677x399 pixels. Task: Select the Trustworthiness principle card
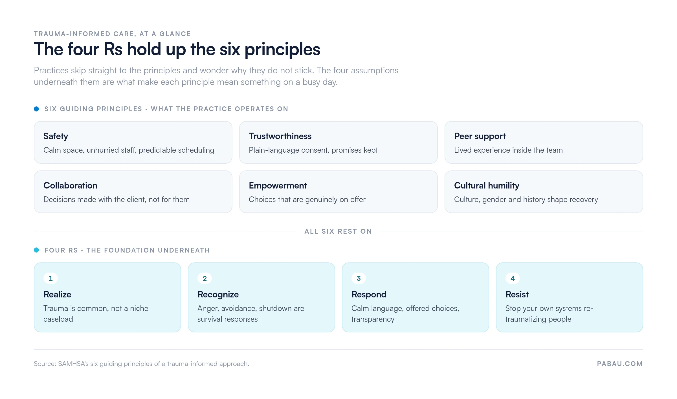[338, 142]
